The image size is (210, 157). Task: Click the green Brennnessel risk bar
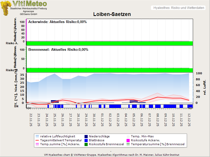109,70
